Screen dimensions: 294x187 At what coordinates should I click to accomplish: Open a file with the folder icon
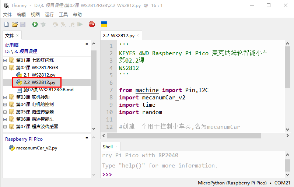click(15, 24)
